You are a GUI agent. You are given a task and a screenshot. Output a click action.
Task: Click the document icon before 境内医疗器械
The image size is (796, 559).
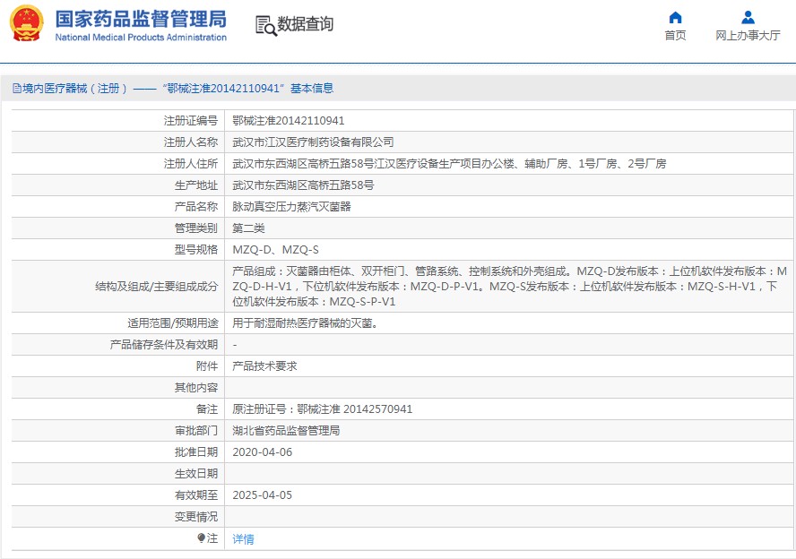coord(17,89)
